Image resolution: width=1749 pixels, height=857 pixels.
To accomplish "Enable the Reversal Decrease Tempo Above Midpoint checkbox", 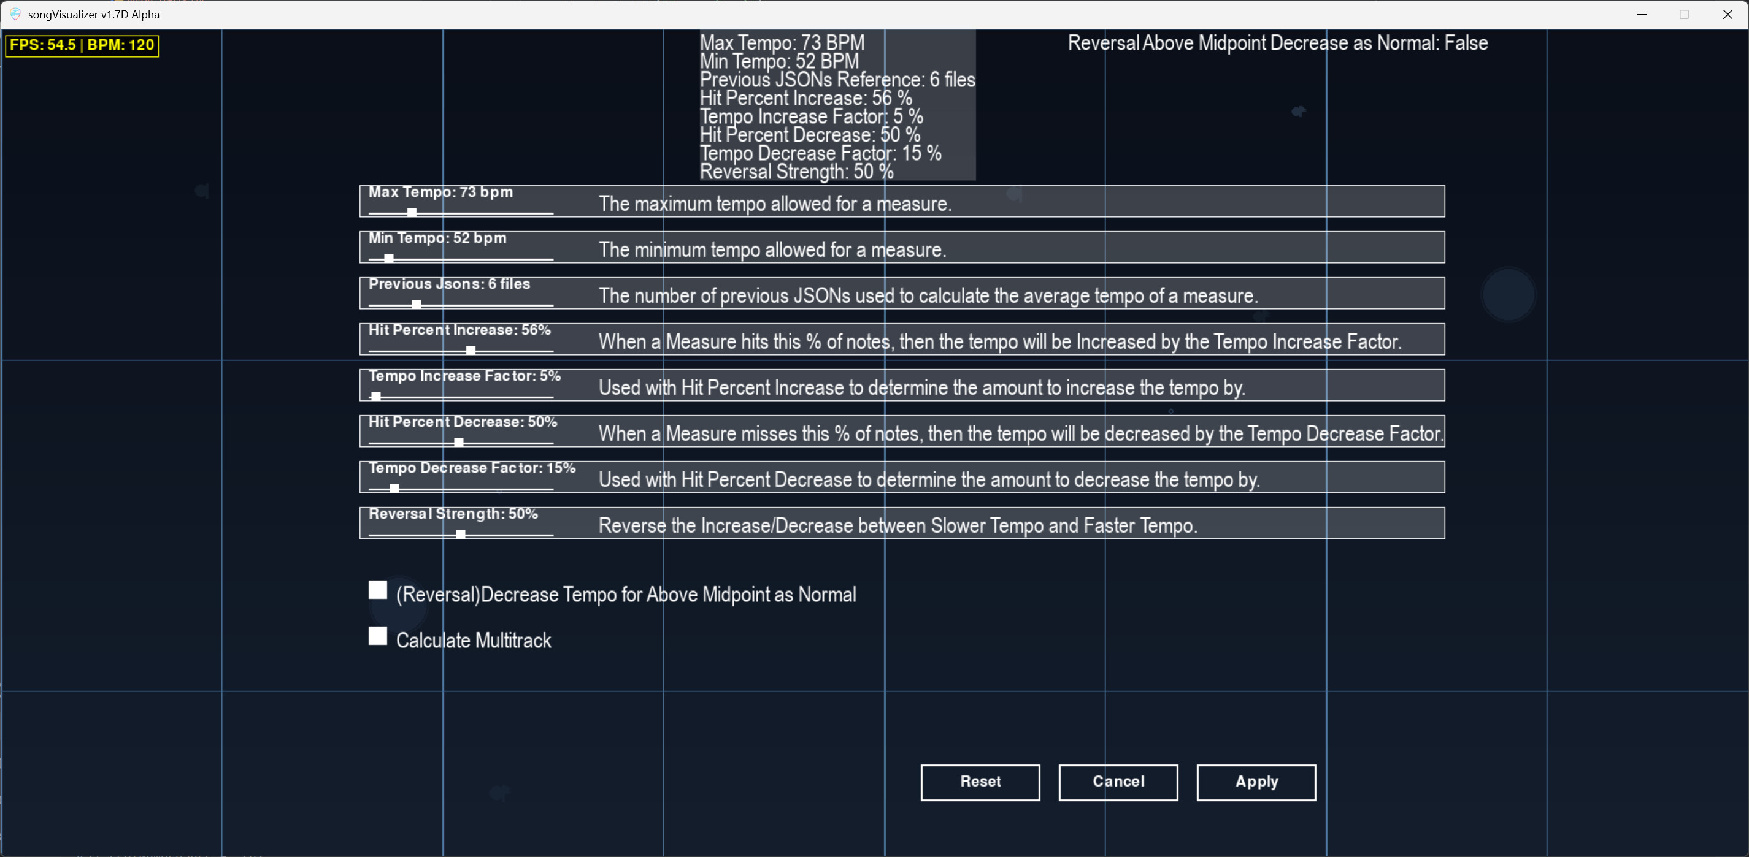I will point(377,590).
